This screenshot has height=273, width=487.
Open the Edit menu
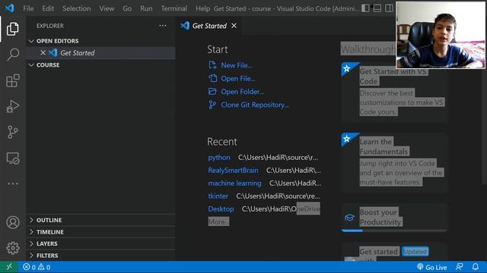(x=48, y=8)
